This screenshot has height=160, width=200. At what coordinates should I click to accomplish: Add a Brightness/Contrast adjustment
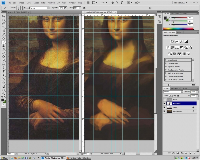click(172, 41)
